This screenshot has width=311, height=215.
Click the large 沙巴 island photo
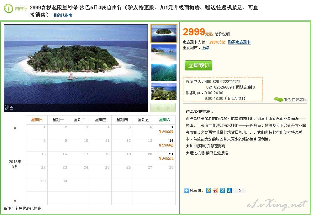click(76, 68)
